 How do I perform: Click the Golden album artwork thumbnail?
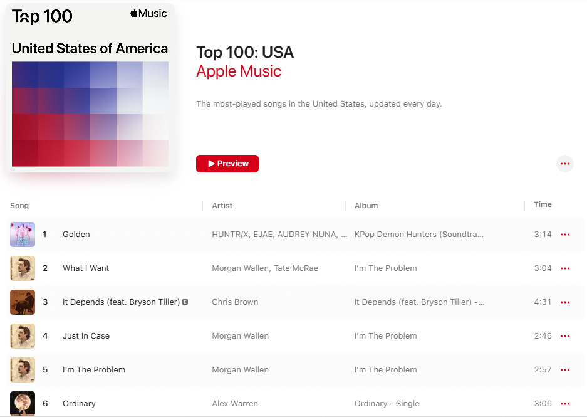[x=23, y=235]
